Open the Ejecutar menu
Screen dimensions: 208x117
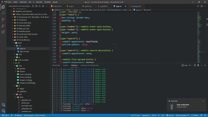[x=39, y=2]
